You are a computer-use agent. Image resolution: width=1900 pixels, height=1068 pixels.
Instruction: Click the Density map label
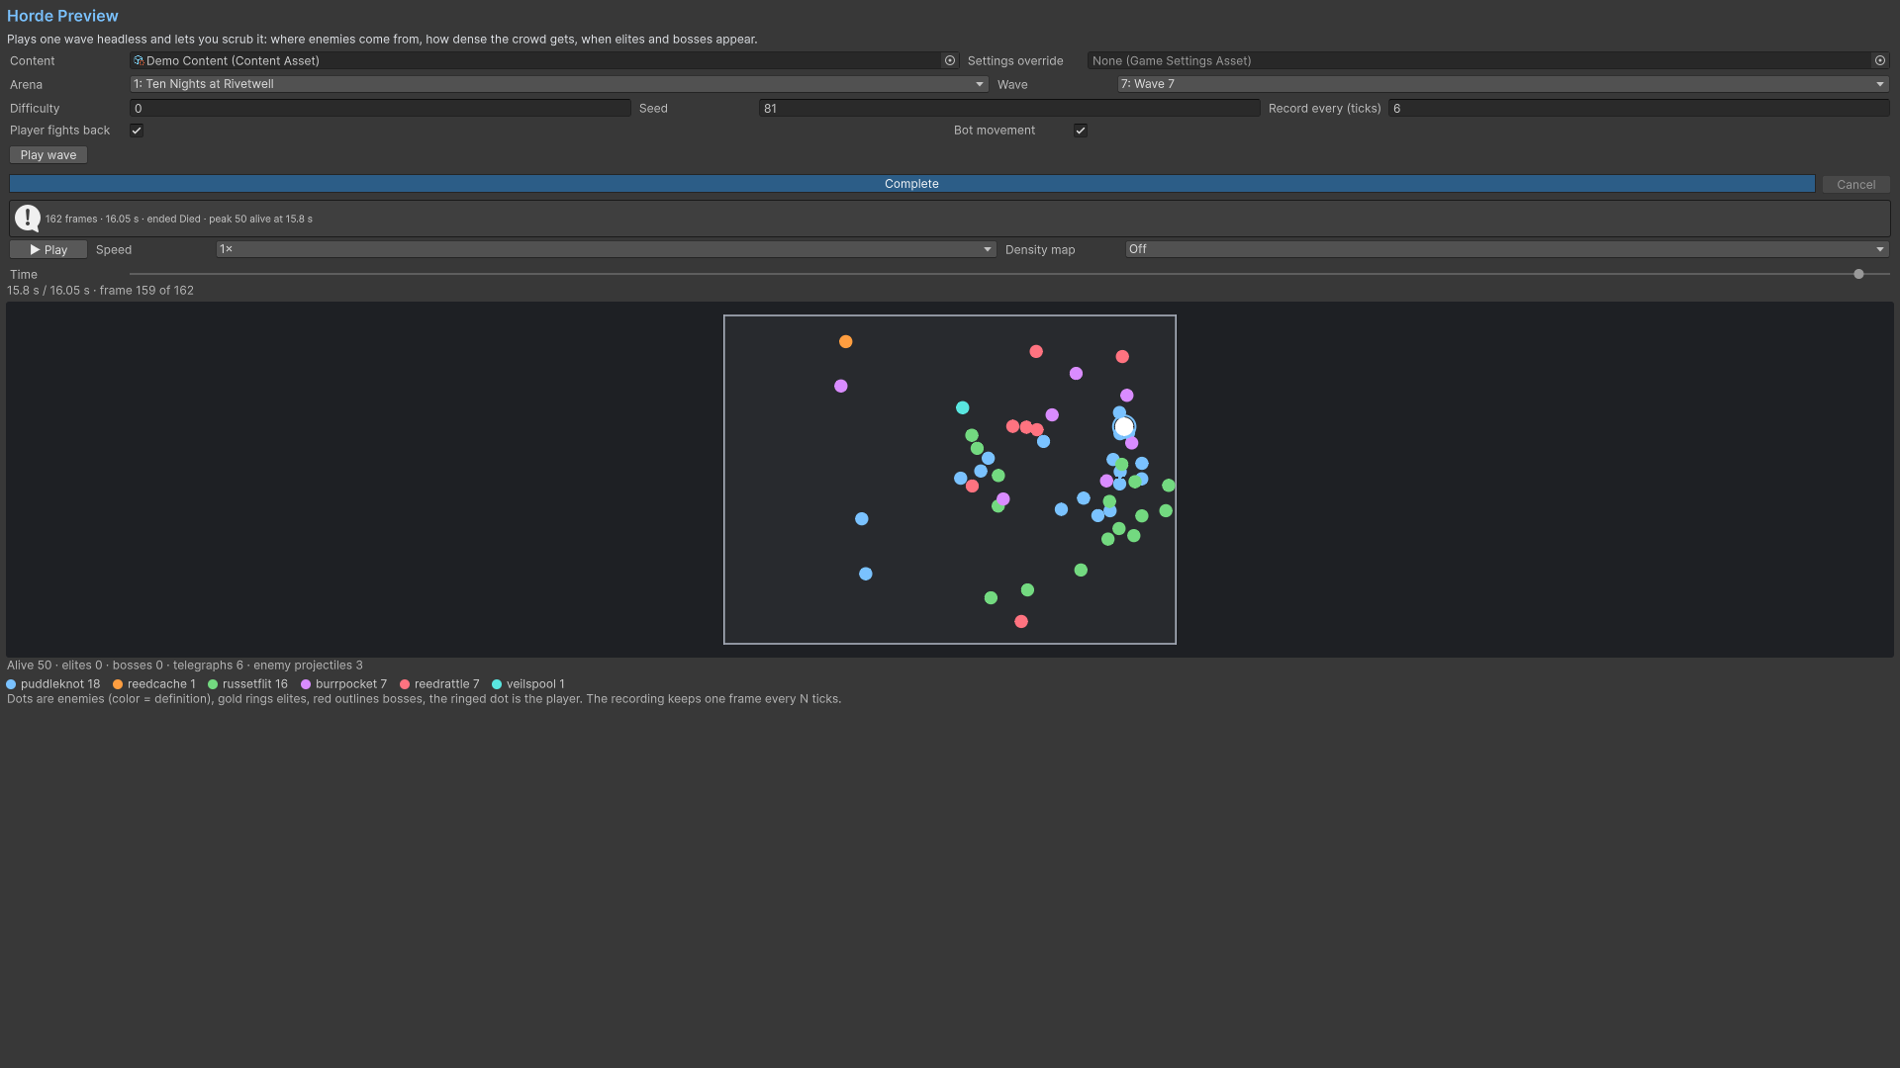pos(1040,250)
